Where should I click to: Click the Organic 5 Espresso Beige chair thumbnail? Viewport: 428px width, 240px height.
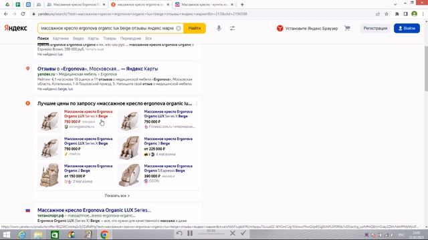(x=129, y=175)
